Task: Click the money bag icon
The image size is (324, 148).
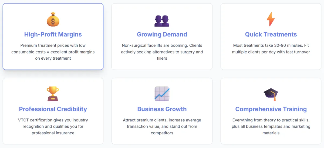Action: tap(53, 19)
